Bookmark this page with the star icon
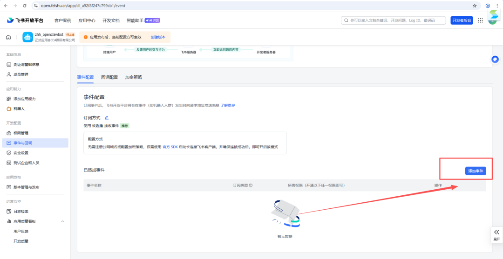This screenshot has width=503, height=259. coord(475,6)
